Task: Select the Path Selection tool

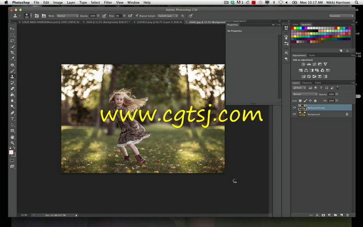Action: pos(12,125)
